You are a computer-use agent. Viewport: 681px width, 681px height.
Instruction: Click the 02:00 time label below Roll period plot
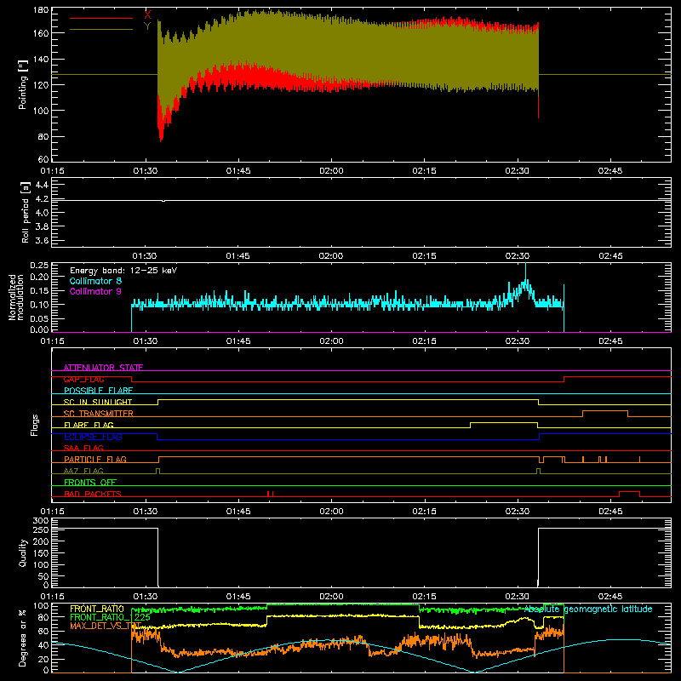pos(331,256)
